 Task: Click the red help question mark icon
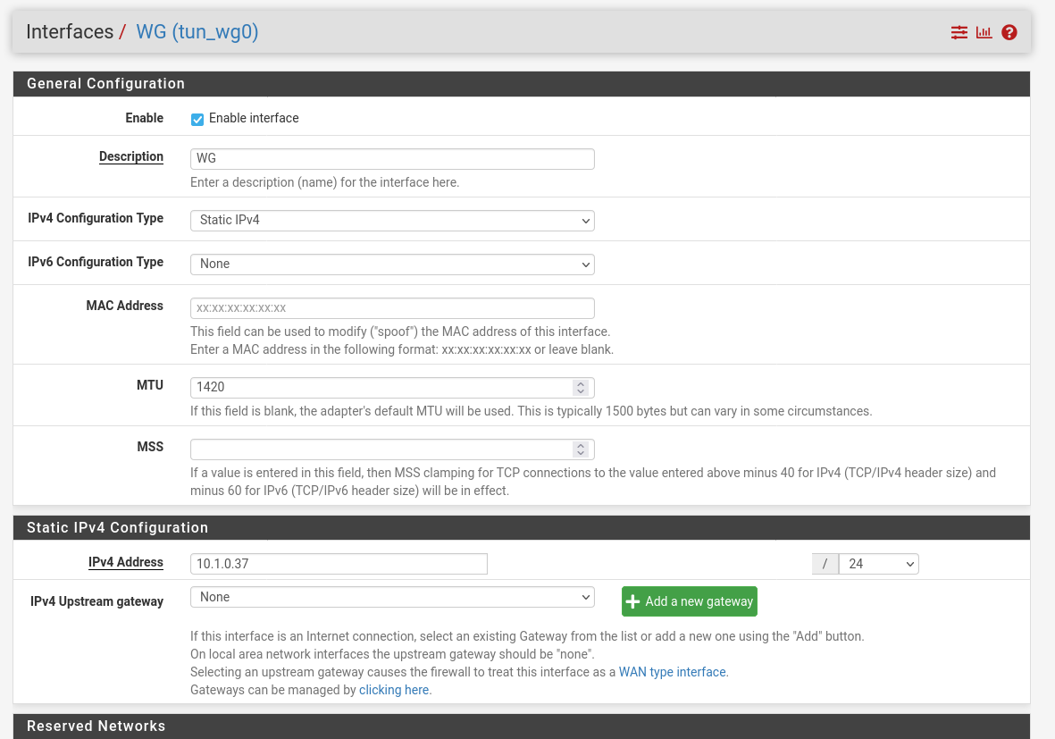coord(1009,32)
